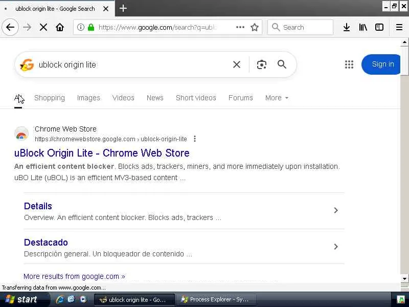Expand the Details row chevron
This screenshot has width=409, height=307.
pyautogui.click(x=336, y=210)
